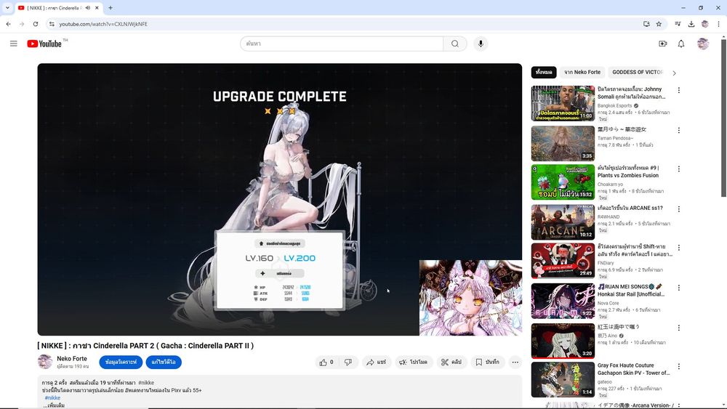This screenshot has height=409, width=727.
Task: Start voice search with microphone icon
Action: pos(481,44)
